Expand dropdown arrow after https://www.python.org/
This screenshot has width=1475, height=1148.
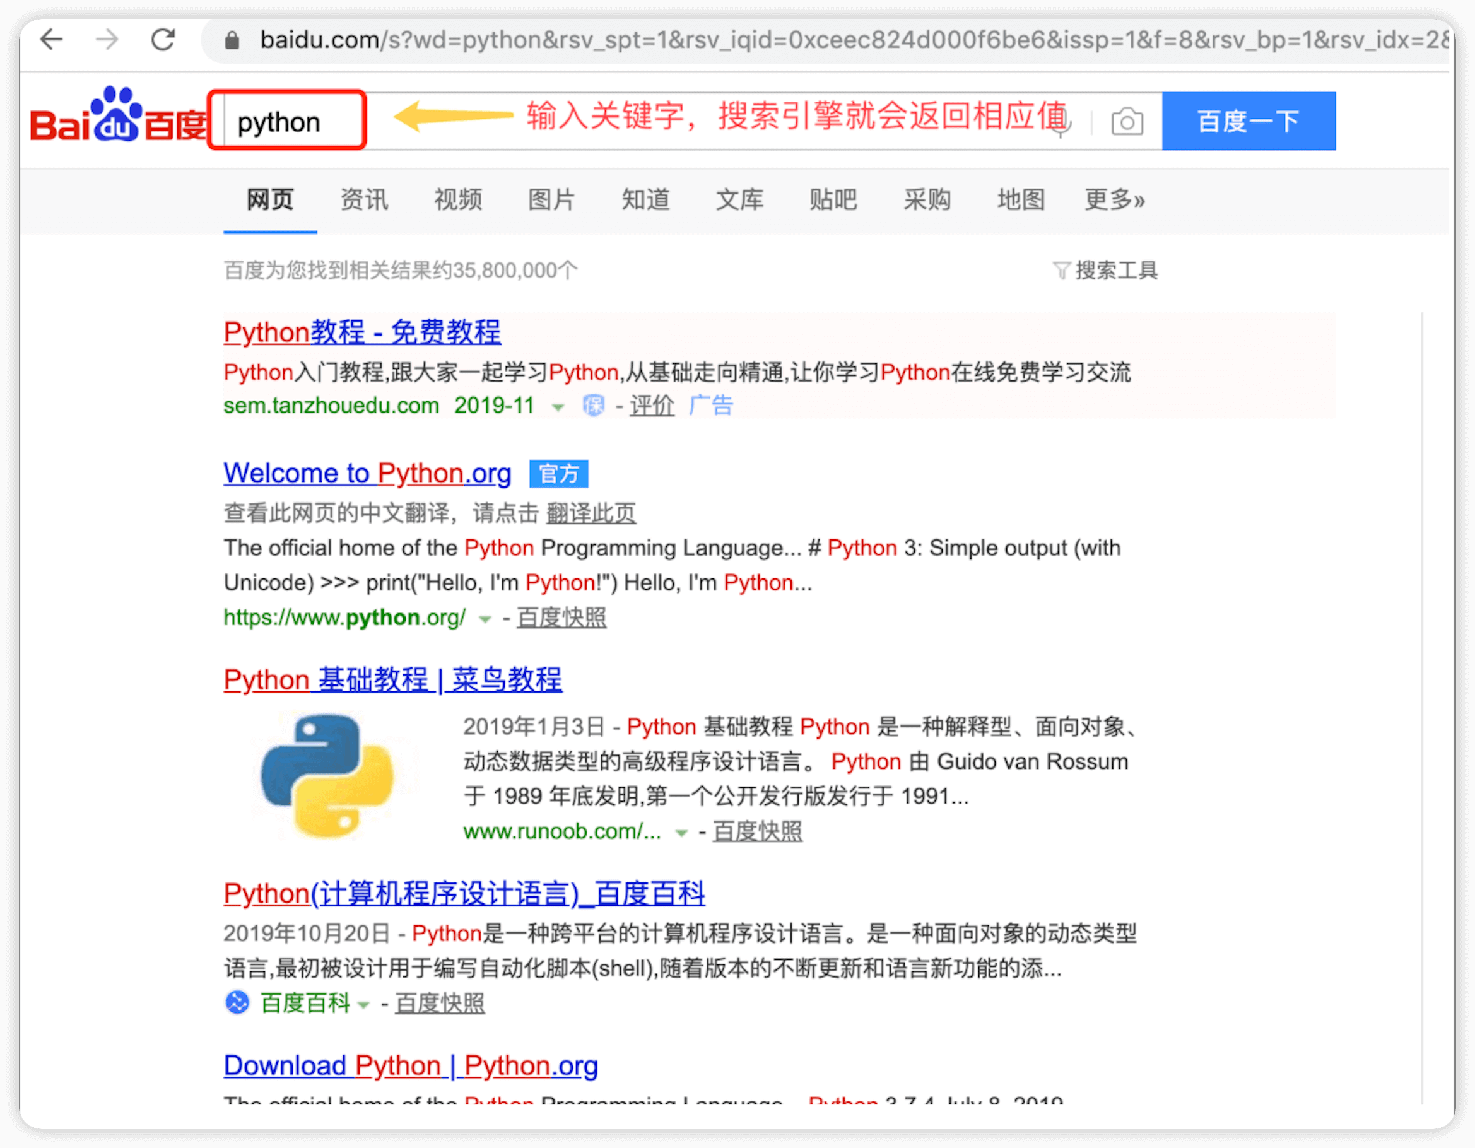485,619
